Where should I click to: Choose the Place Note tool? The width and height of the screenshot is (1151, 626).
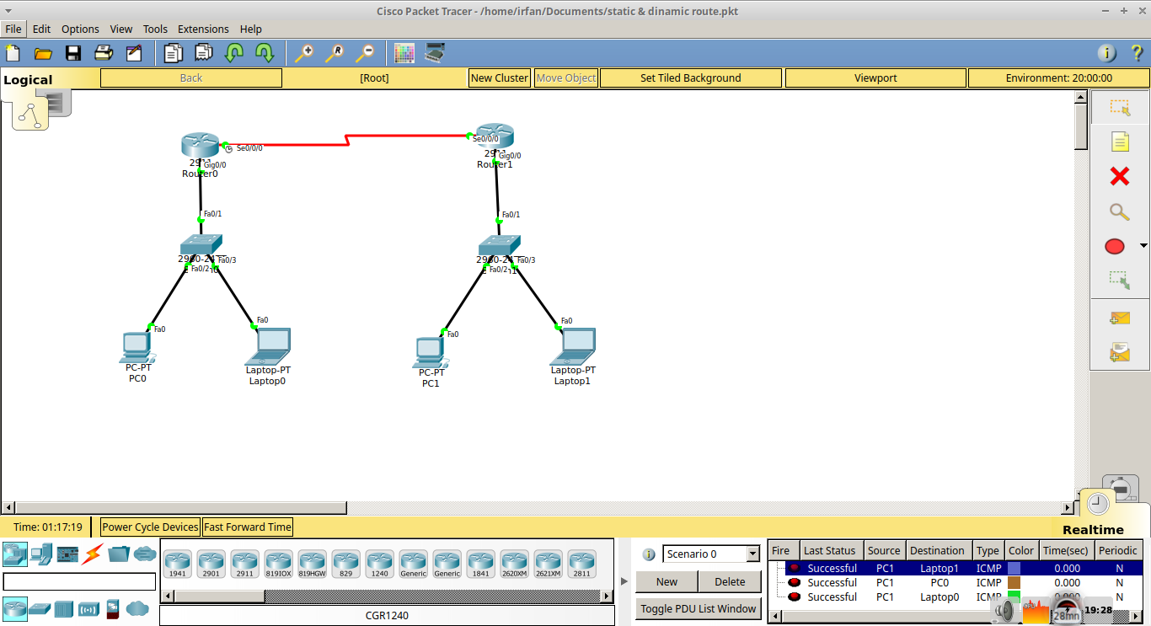click(1119, 142)
